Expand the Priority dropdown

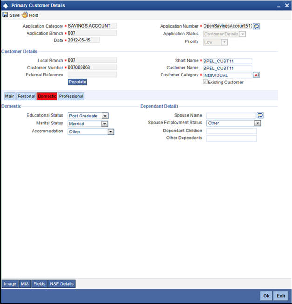coord(224,42)
